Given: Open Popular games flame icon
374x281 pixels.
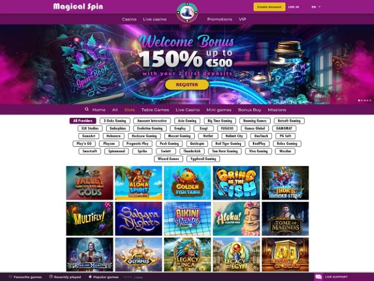Looking at the screenshot, I should tap(90, 277).
